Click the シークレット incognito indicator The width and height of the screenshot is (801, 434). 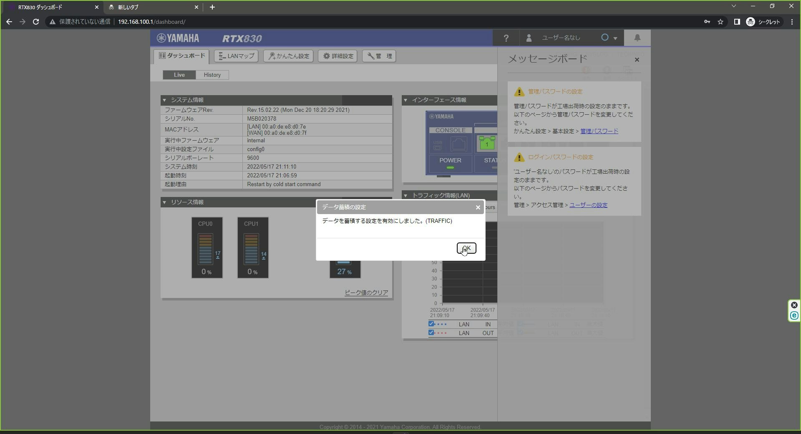pos(763,22)
